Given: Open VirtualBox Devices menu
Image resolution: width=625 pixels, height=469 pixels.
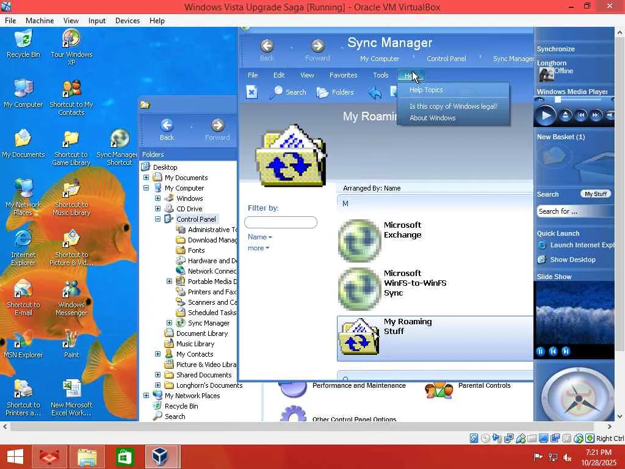Looking at the screenshot, I should click(128, 21).
